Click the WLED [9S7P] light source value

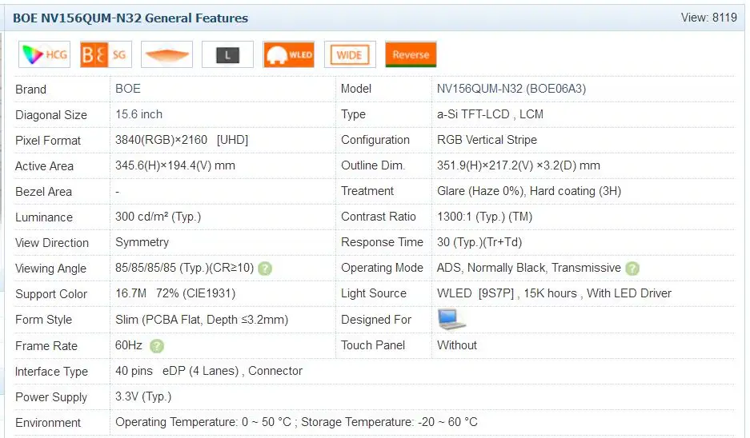point(555,293)
